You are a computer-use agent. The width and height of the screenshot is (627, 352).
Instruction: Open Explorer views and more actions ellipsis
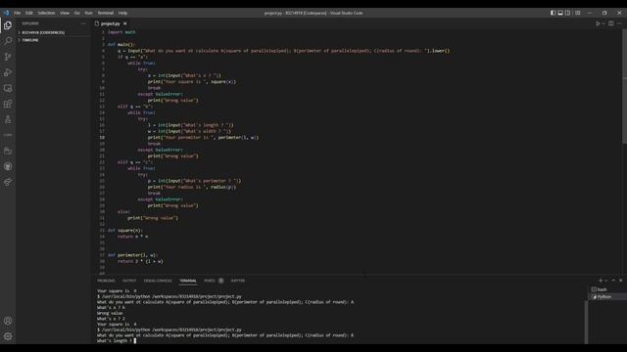82,23
